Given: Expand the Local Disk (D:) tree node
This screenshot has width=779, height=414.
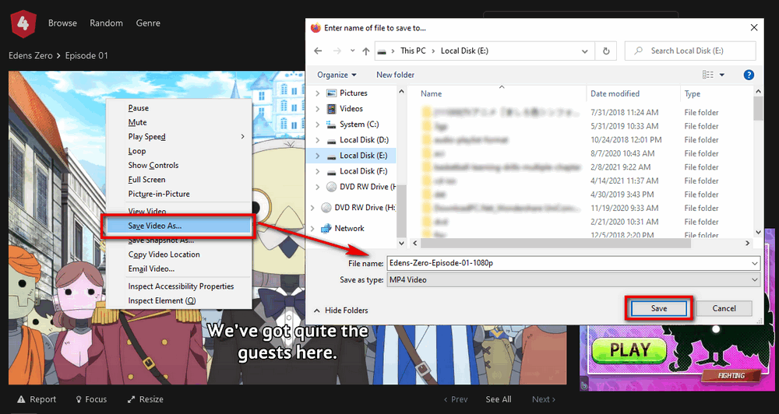Looking at the screenshot, I should (x=317, y=140).
